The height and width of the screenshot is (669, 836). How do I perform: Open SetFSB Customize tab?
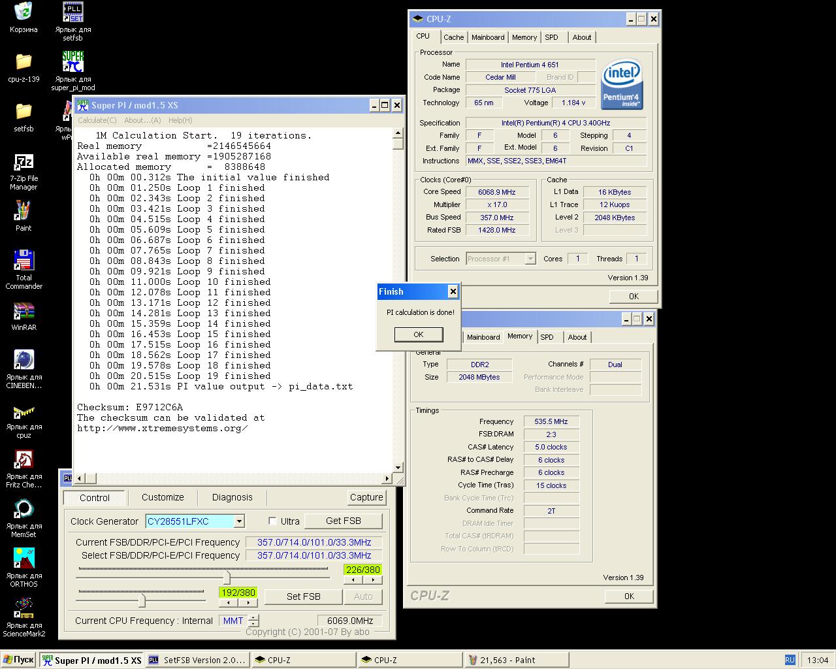tap(163, 497)
